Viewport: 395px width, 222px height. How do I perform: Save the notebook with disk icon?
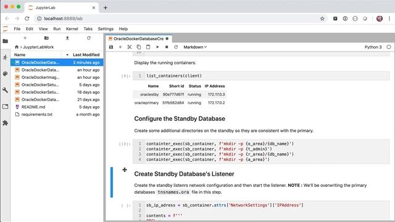(x=111, y=47)
